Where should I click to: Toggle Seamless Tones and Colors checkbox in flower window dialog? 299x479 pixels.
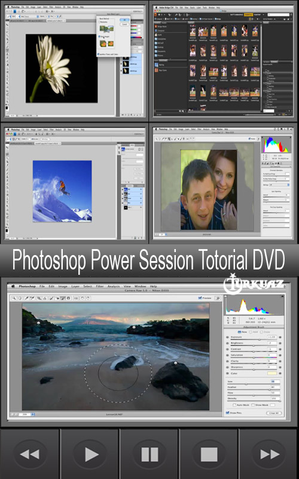[x=98, y=54]
